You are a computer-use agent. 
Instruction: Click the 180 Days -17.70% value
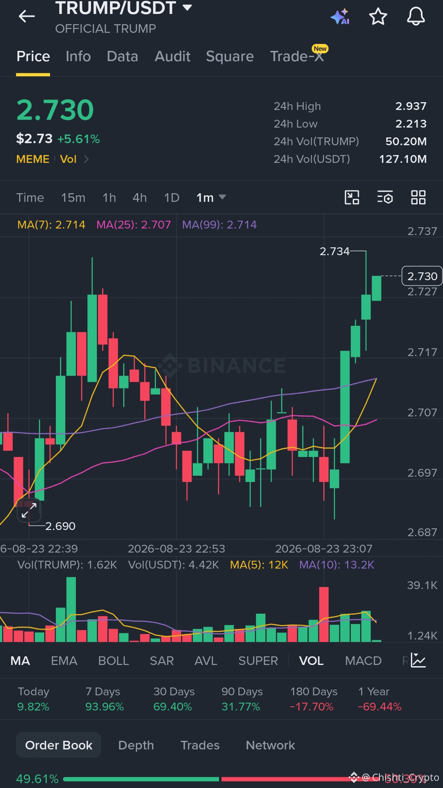(x=311, y=707)
